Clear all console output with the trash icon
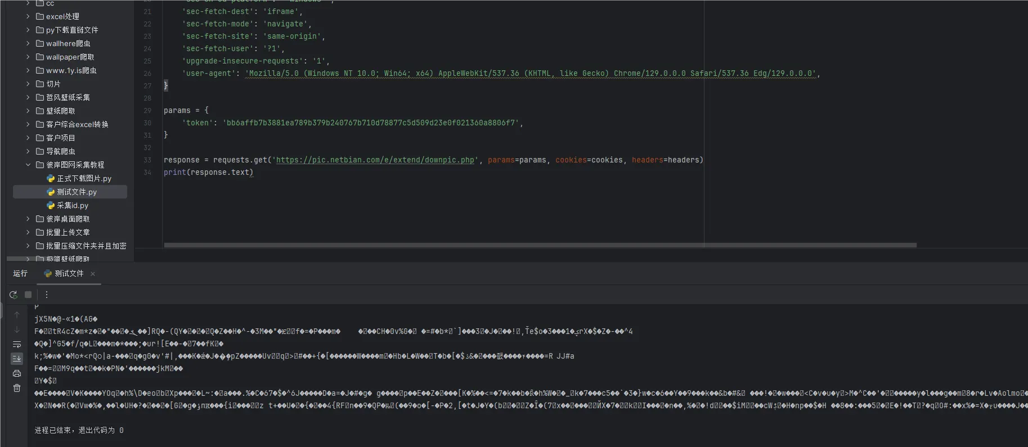This screenshot has width=1028, height=447. (x=17, y=388)
